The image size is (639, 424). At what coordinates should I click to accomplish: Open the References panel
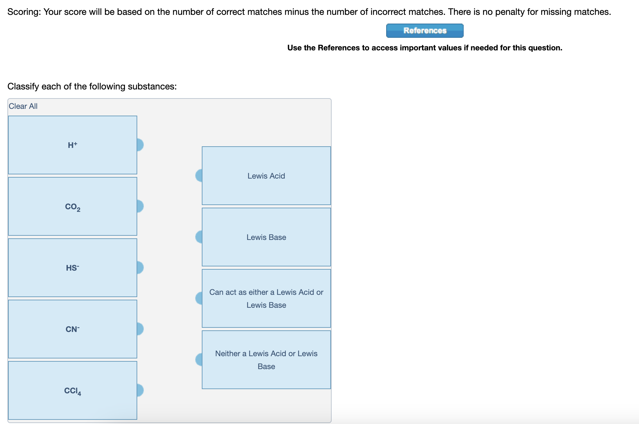point(424,31)
